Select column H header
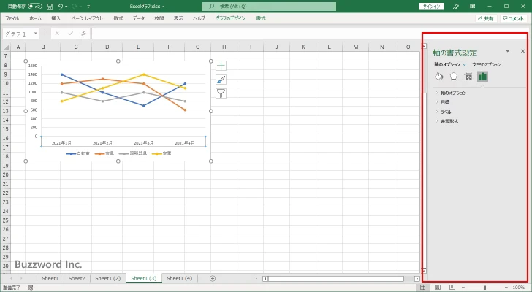The image size is (532, 292). pos(224,47)
